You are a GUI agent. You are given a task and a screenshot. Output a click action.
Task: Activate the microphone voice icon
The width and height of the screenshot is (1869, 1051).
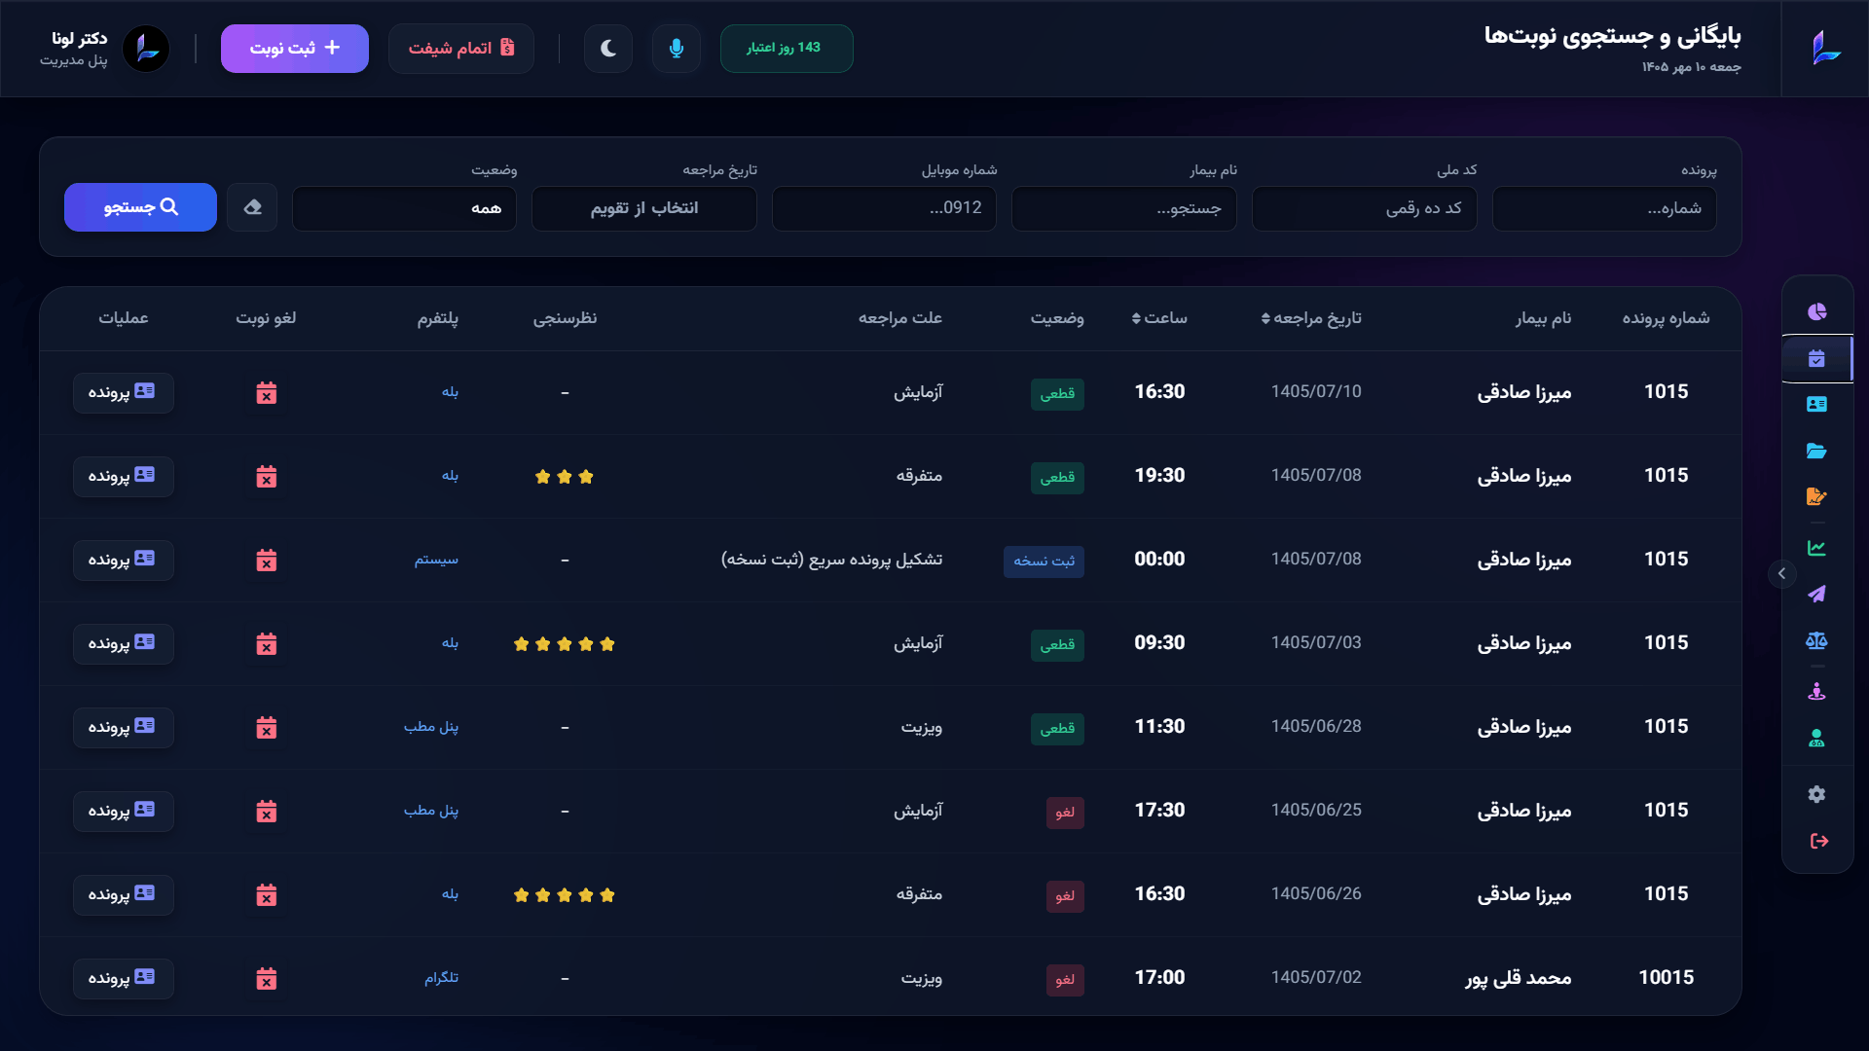(x=677, y=49)
